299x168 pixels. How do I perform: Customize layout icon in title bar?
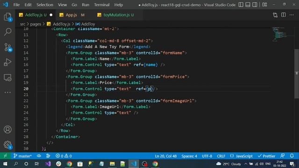[x=264, y=5]
